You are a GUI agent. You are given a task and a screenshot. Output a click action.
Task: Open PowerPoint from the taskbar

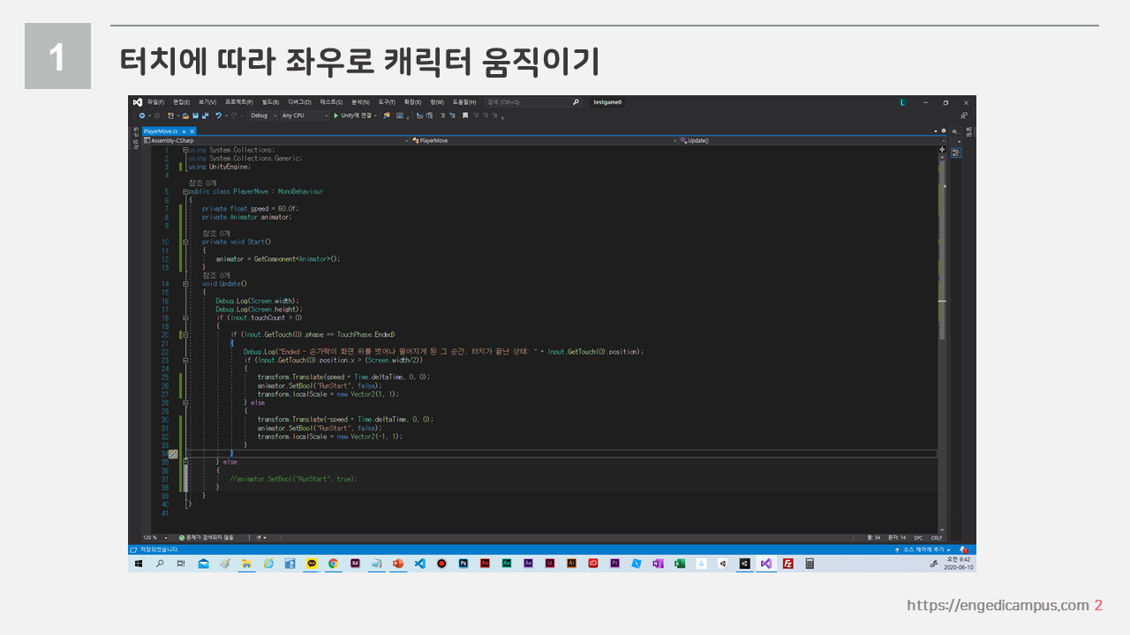click(x=398, y=564)
